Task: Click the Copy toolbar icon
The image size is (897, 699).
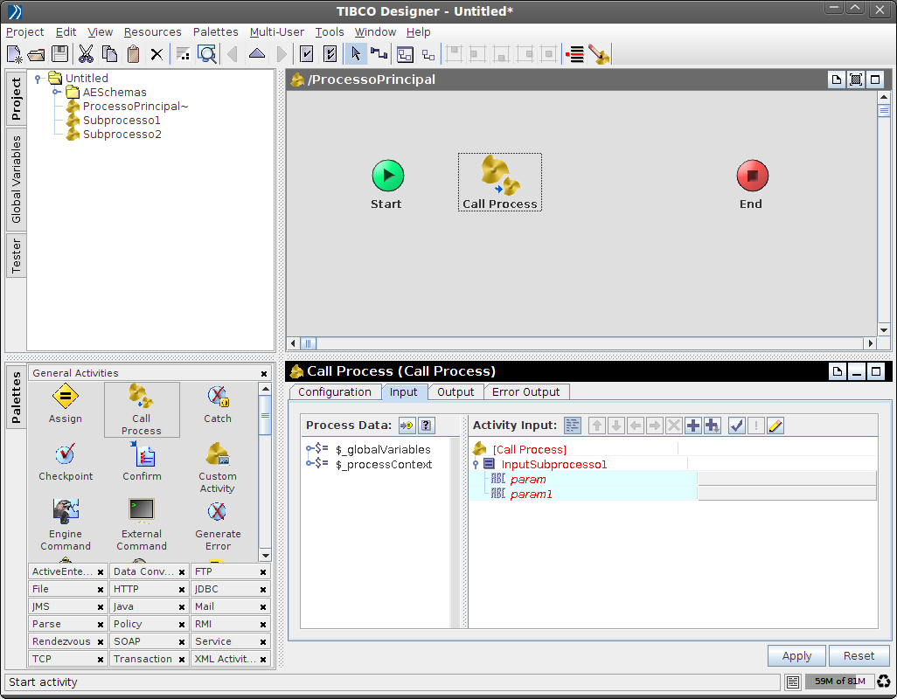Action: click(x=109, y=54)
